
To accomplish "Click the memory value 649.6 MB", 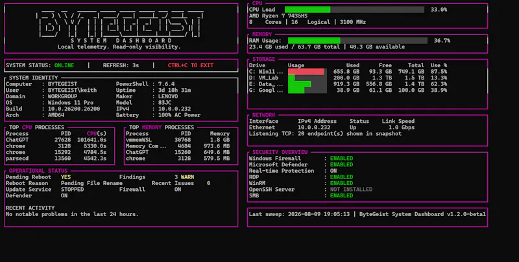I will click(217, 153).
